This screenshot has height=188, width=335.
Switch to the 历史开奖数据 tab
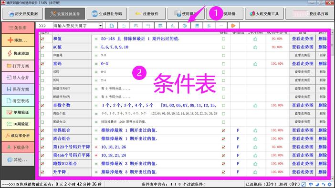[23, 14]
